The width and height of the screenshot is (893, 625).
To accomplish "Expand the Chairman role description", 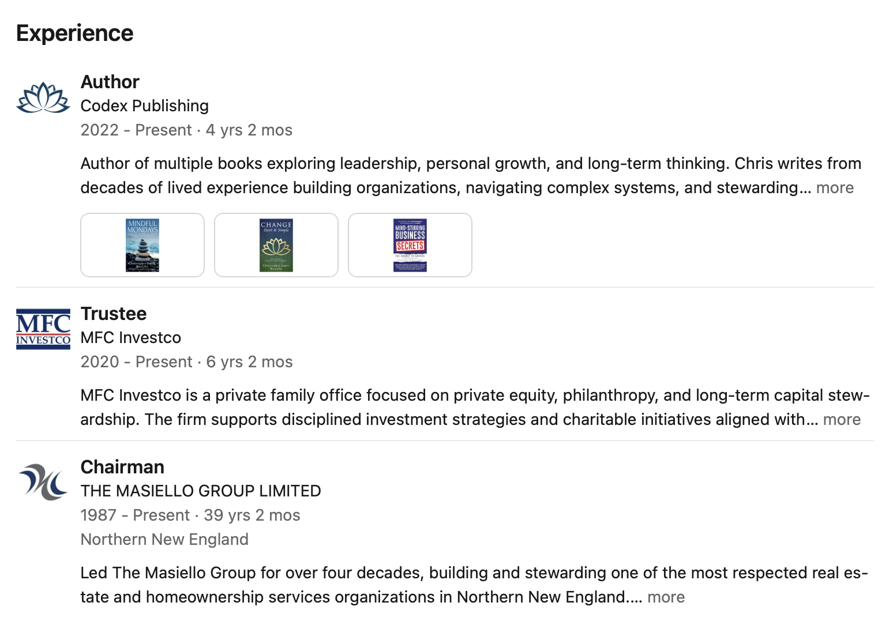I will [x=666, y=597].
